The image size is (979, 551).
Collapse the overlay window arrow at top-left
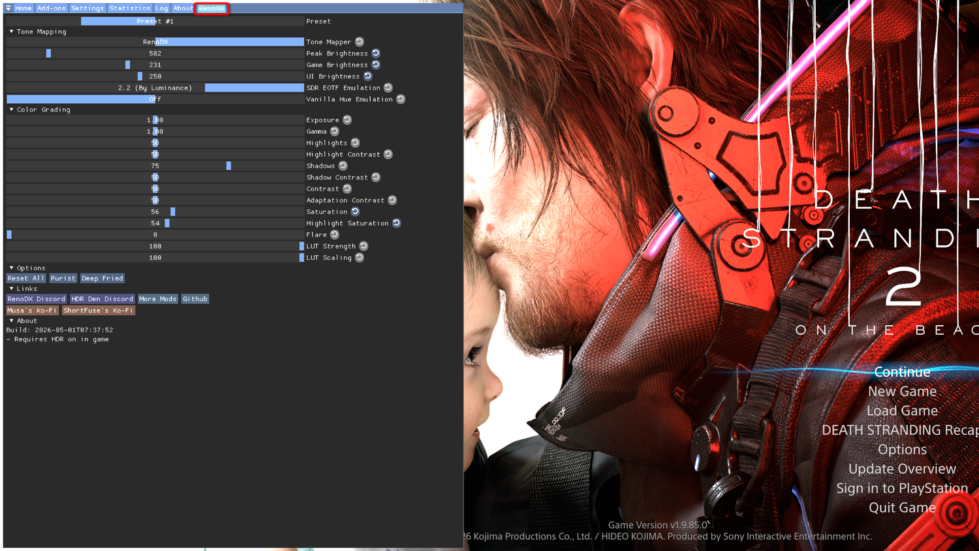pyautogui.click(x=8, y=8)
